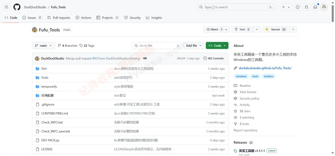Open the hamburger navigation menu
This screenshot has height=156, width=335.
tap(6, 7)
